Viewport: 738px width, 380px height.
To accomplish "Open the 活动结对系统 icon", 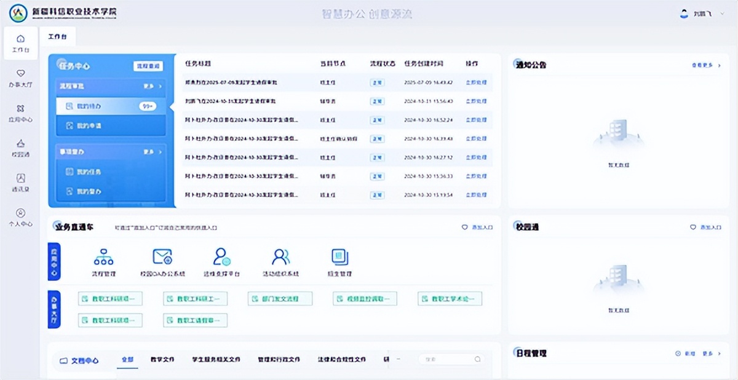I will point(279,258).
